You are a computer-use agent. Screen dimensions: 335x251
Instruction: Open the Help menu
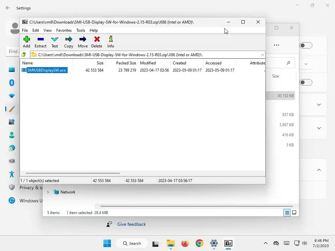click(x=94, y=30)
